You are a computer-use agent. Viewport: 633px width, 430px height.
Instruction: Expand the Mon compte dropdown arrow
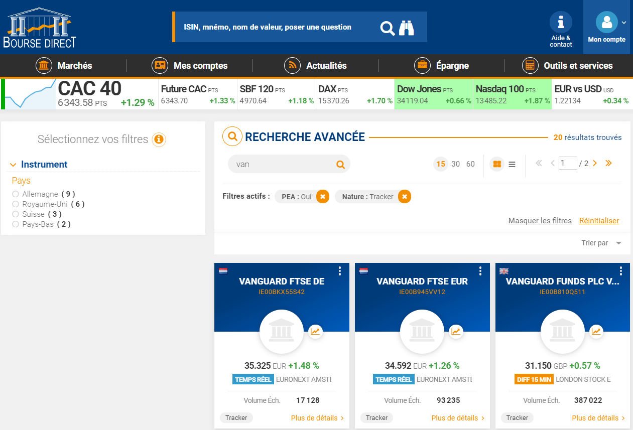click(x=624, y=22)
